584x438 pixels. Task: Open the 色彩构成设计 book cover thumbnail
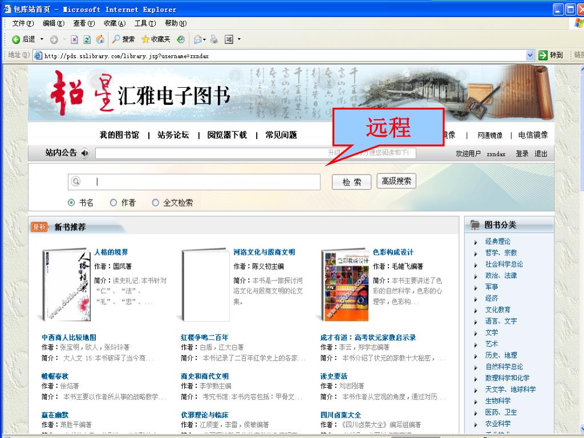[345, 285]
